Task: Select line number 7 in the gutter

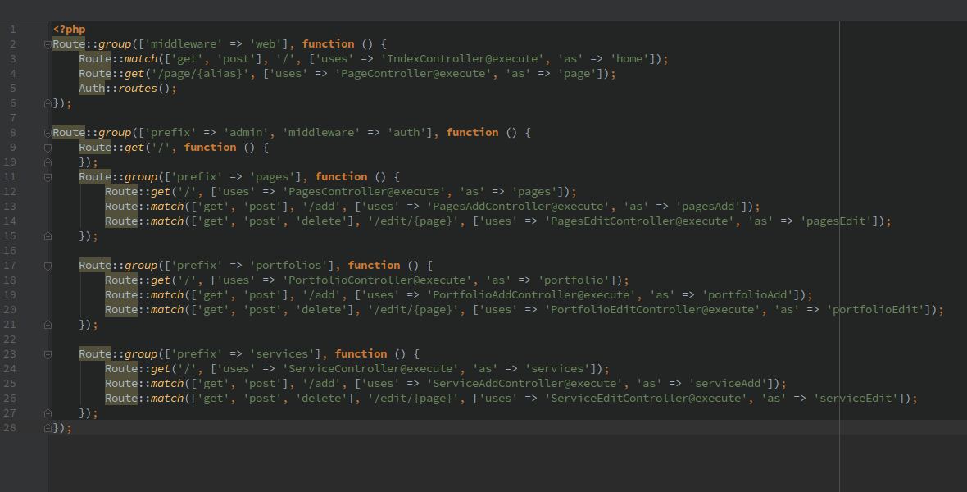Action: (x=12, y=118)
